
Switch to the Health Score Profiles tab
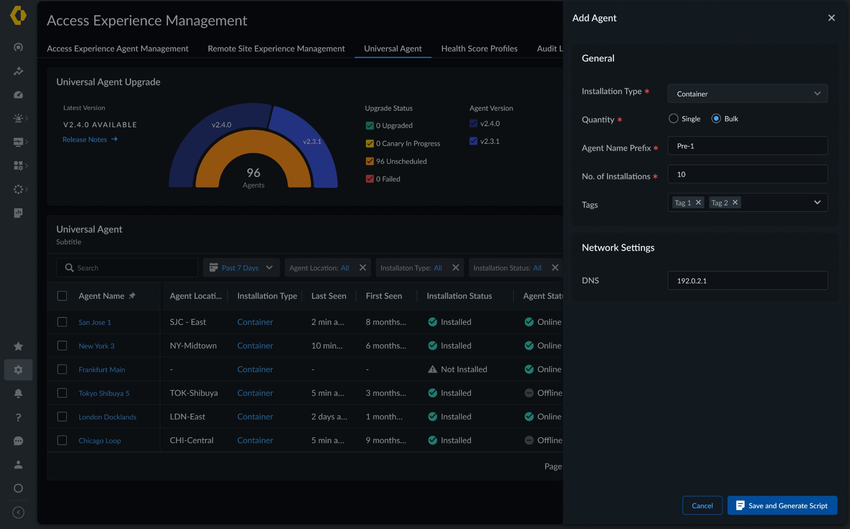pyautogui.click(x=479, y=49)
